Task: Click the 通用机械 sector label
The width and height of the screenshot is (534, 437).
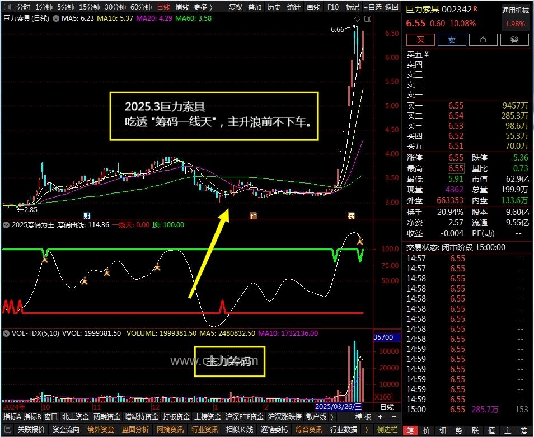Action: 516,11
